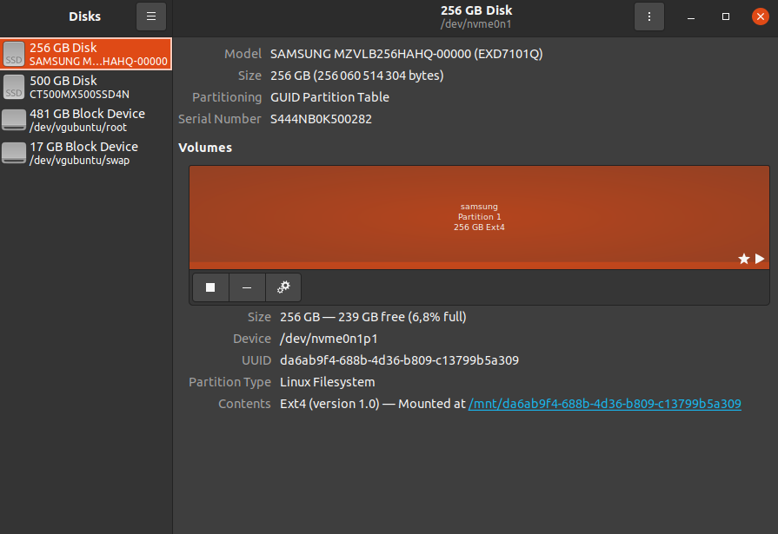Select the 481 GB Block Device drive icon

[x=14, y=120]
